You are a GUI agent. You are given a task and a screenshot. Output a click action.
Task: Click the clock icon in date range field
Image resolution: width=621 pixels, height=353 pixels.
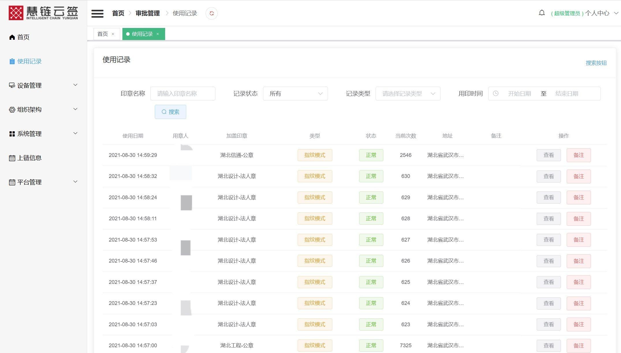point(495,94)
